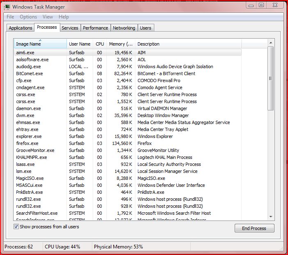Image resolution: width=288 pixels, height=255 pixels.
Task: Open the Help menu
Action: (64, 17)
